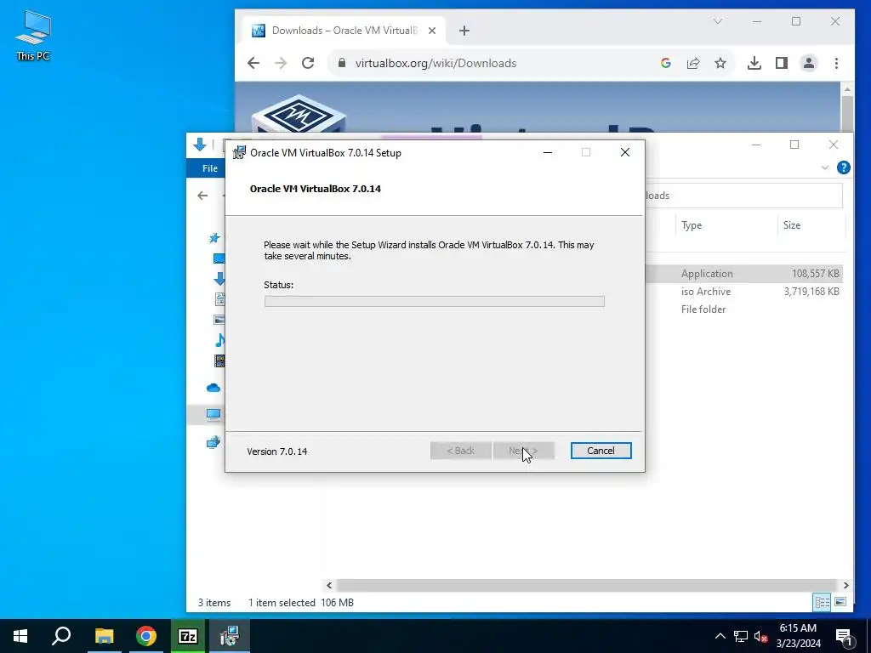Image resolution: width=871 pixels, height=653 pixels.
Task: Open a new Chrome tab
Action: point(464,31)
